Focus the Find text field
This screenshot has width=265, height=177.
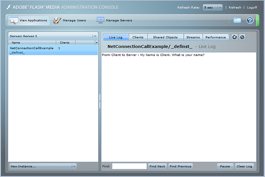[x=129, y=166]
